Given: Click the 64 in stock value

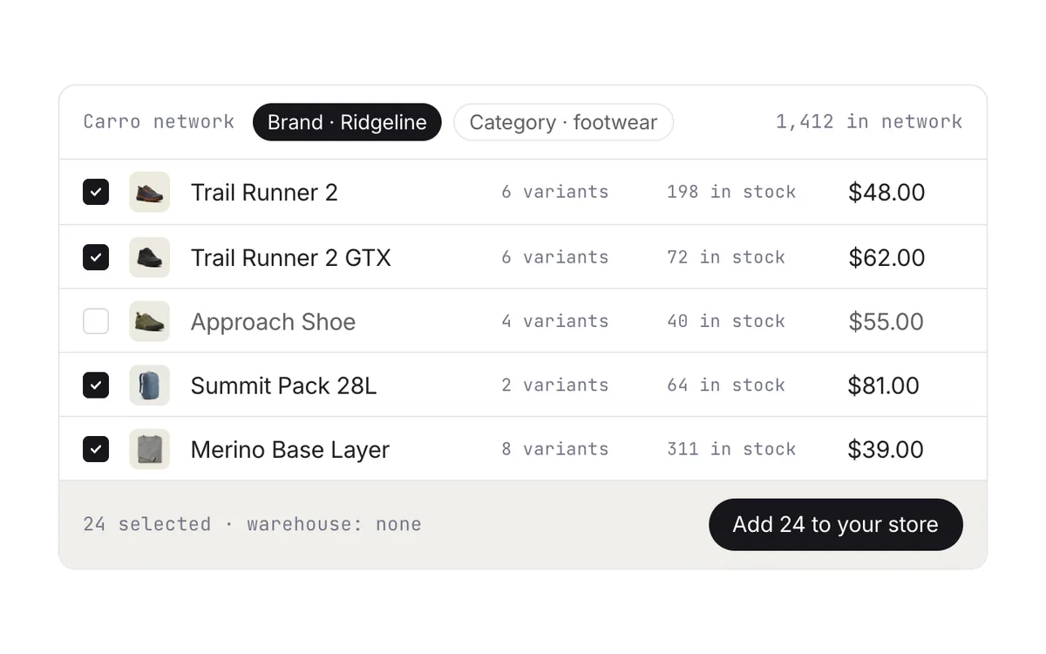Looking at the screenshot, I should [x=726, y=385].
